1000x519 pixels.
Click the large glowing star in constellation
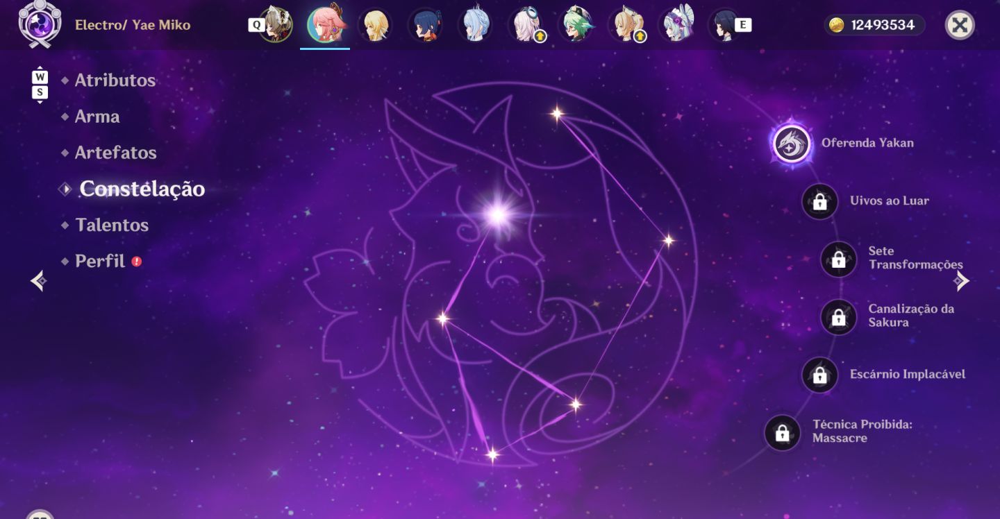click(x=497, y=214)
